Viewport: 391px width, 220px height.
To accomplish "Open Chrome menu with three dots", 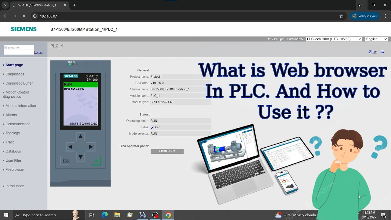I will click(386, 16).
